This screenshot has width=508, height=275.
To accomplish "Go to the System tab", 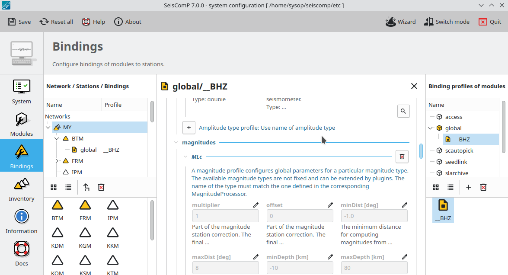I will [x=22, y=92].
